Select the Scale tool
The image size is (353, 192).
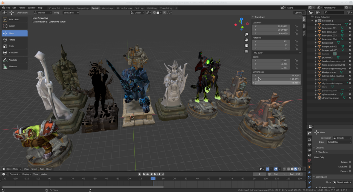click(x=11, y=46)
